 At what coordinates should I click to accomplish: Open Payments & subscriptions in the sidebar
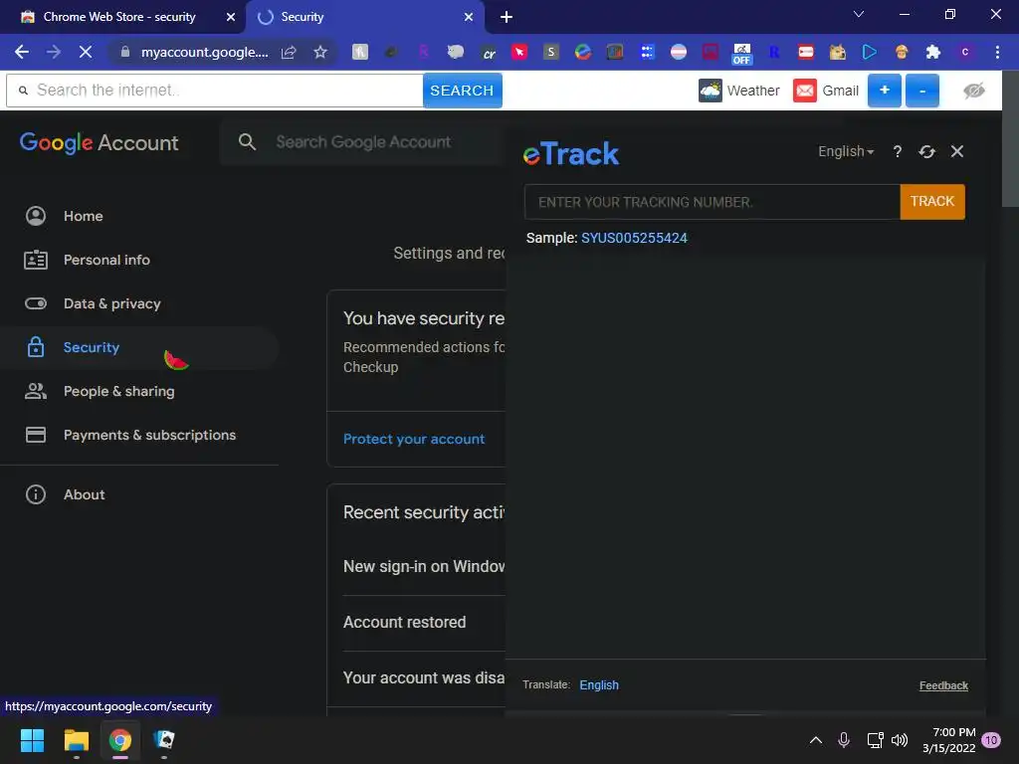(139, 435)
